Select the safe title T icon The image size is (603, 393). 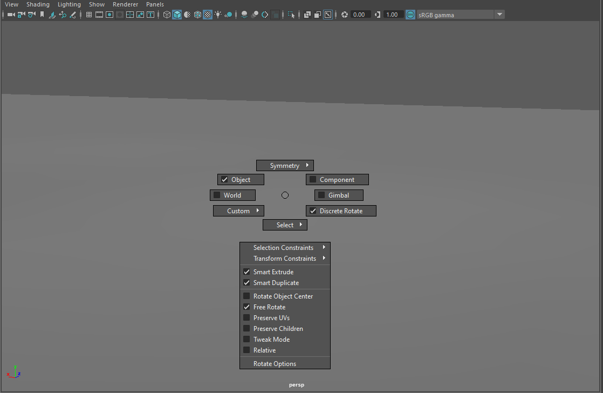coord(150,15)
